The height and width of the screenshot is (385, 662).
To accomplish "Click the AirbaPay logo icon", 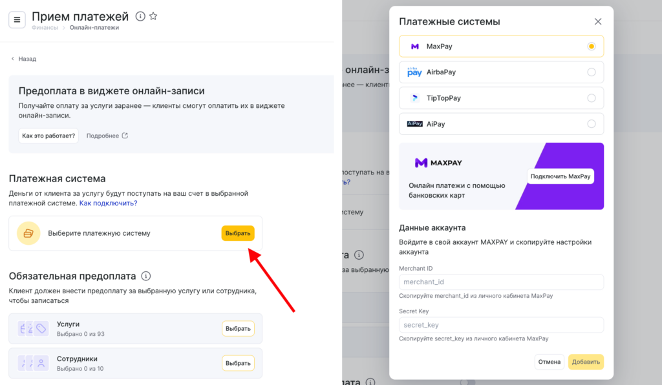I will pyautogui.click(x=414, y=72).
